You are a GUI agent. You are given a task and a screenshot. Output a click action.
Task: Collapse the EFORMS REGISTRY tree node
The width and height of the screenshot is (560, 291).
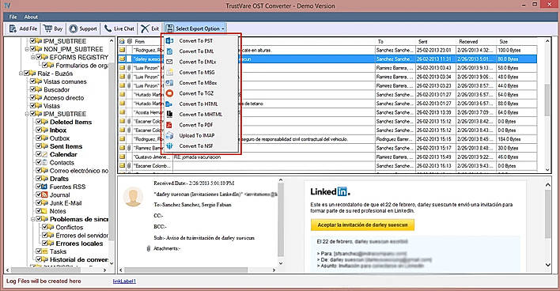tap(32, 57)
